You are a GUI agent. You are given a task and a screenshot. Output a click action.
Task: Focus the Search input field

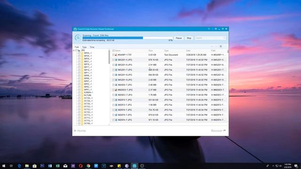pyautogui.click(x=210, y=38)
